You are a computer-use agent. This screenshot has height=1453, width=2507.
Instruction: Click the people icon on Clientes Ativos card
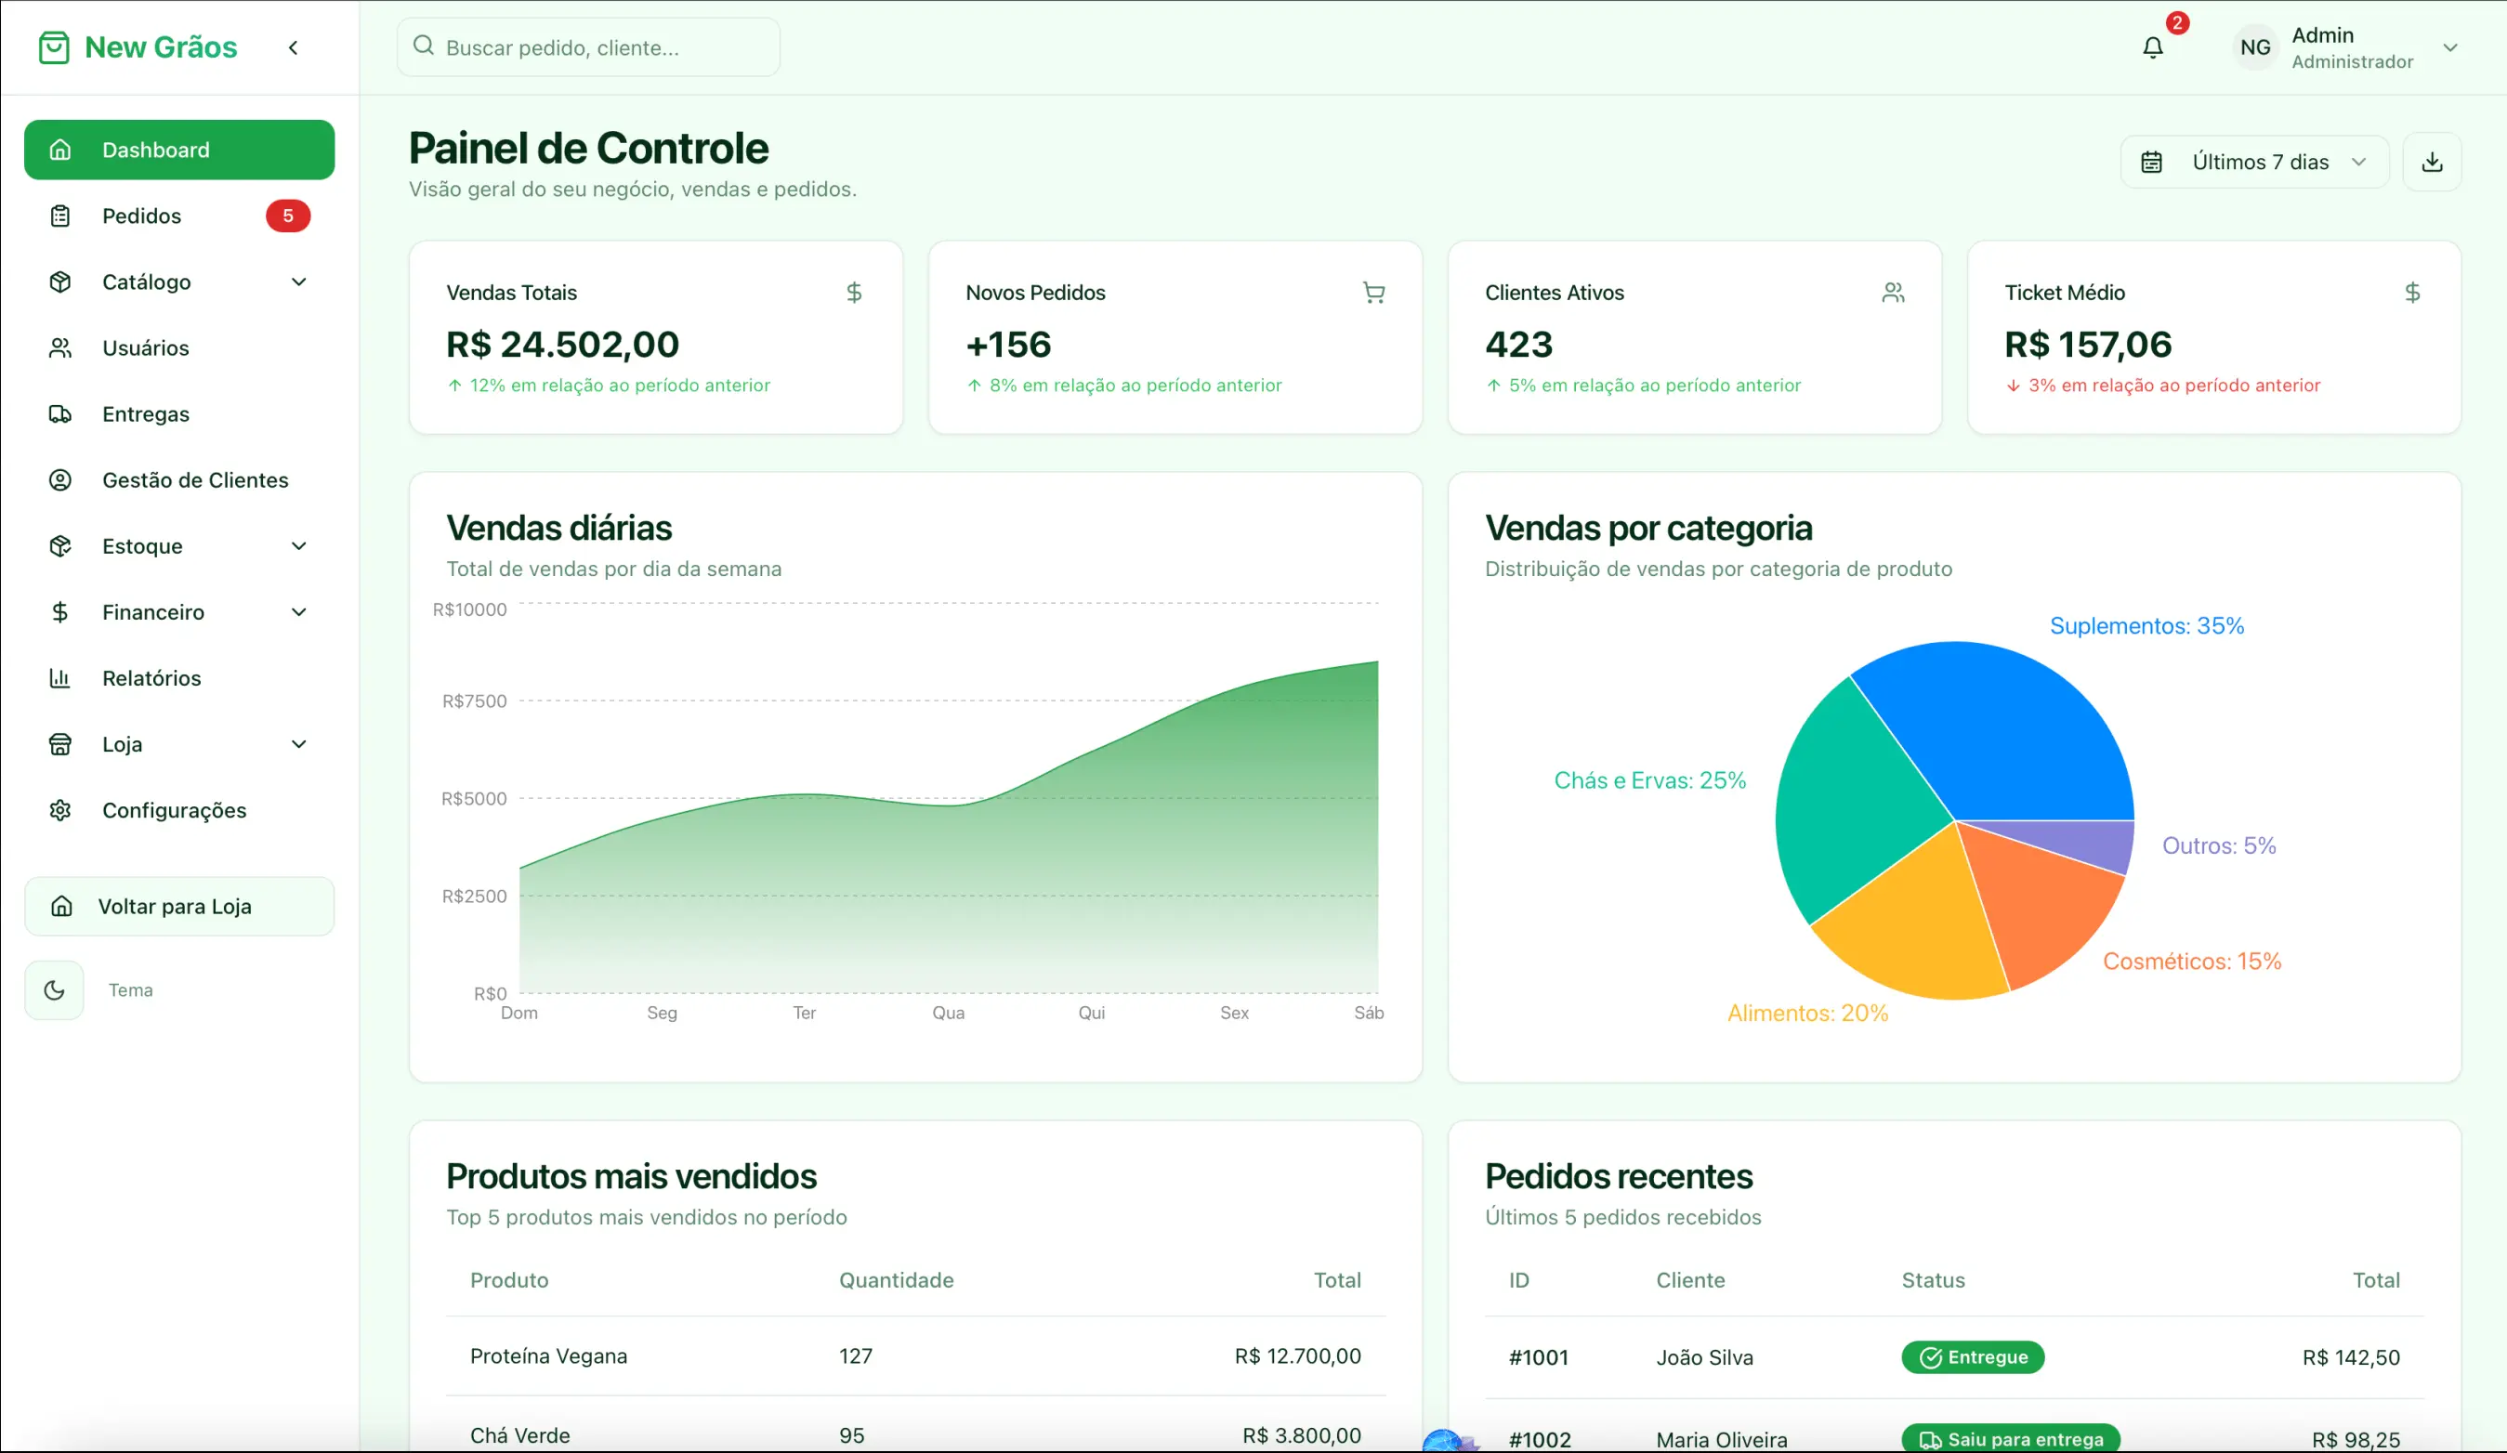(x=1892, y=293)
